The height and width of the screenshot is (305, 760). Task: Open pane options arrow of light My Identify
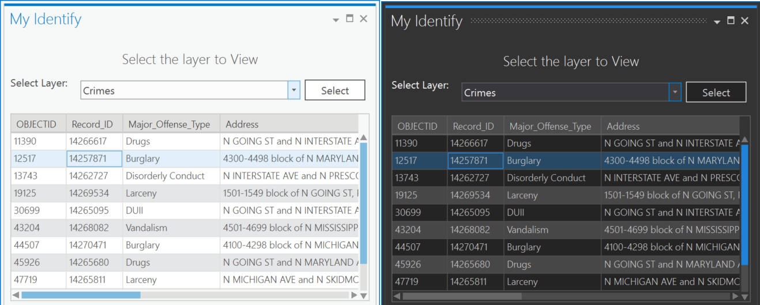click(336, 20)
